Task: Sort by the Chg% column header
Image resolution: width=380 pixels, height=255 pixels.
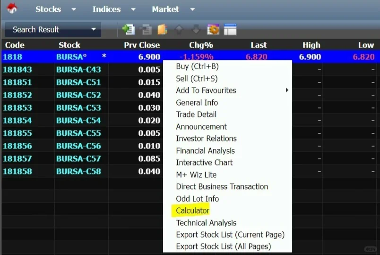Action: coord(201,45)
